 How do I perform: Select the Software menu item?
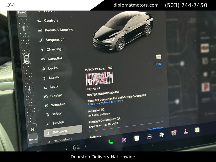pos(63,131)
